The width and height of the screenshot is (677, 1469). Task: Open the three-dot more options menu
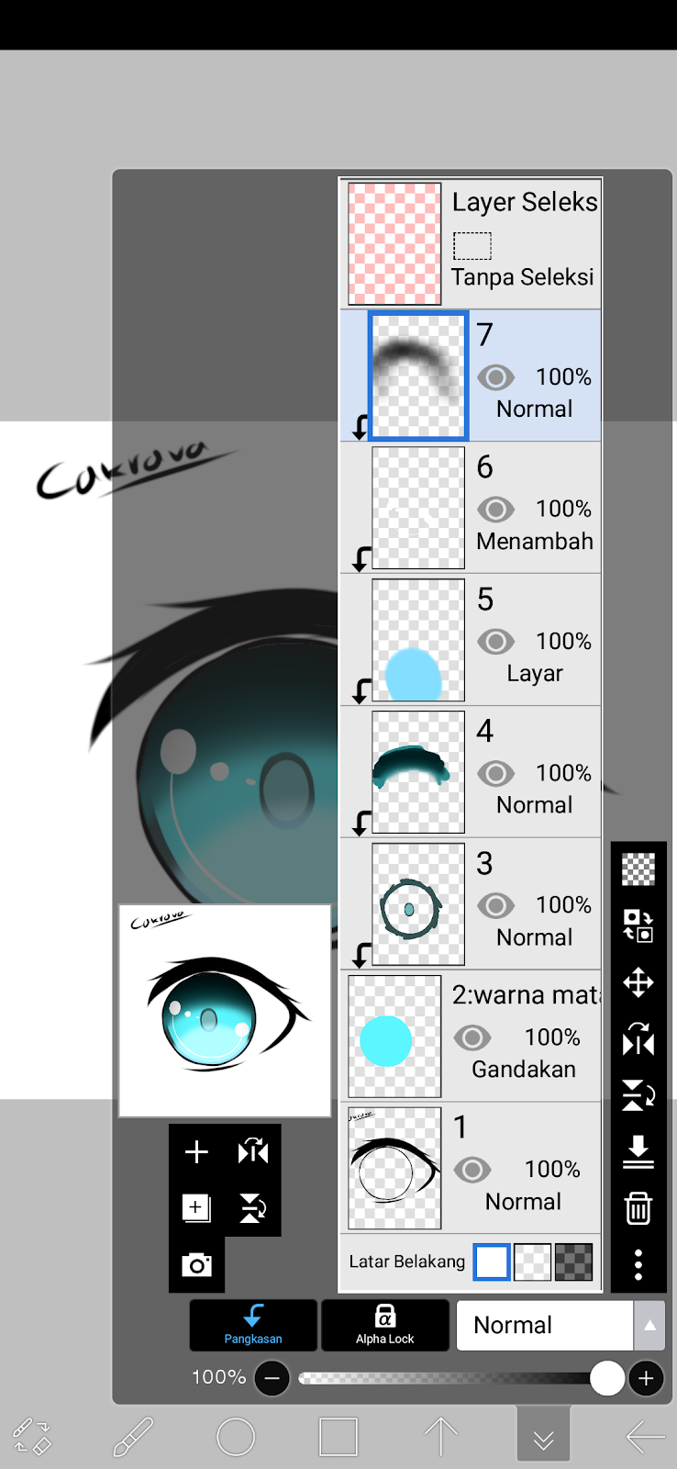point(638,1264)
